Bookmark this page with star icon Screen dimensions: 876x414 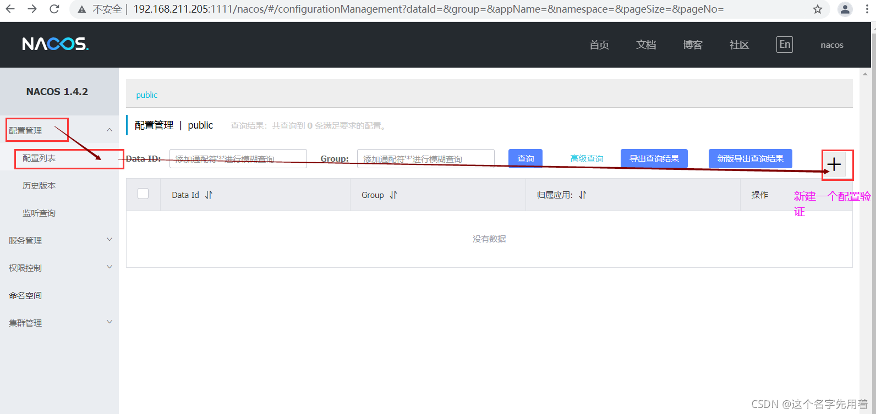click(x=818, y=9)
